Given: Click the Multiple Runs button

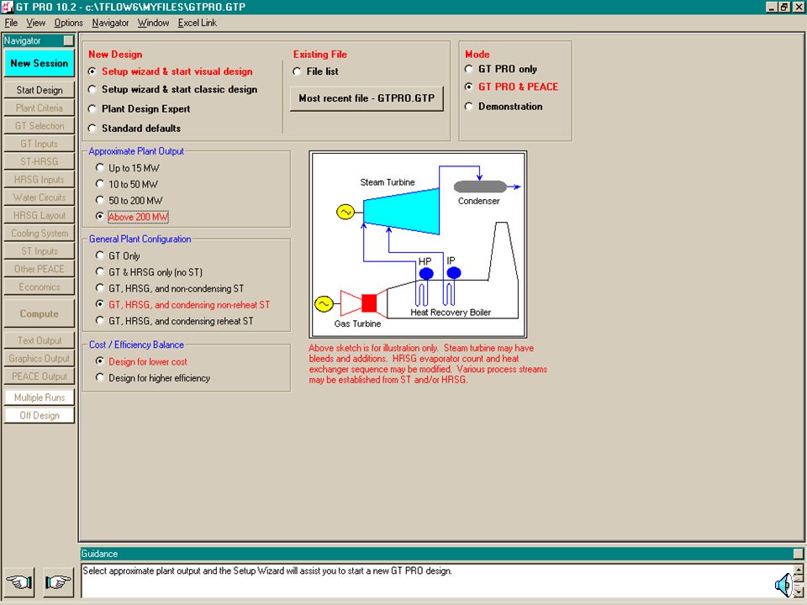Looking at the screenshot, I should (x=40, y=397).
